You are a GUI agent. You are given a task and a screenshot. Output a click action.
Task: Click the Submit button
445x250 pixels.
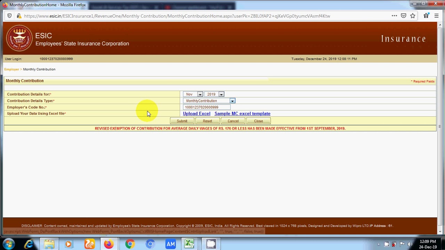click(182, 121)
